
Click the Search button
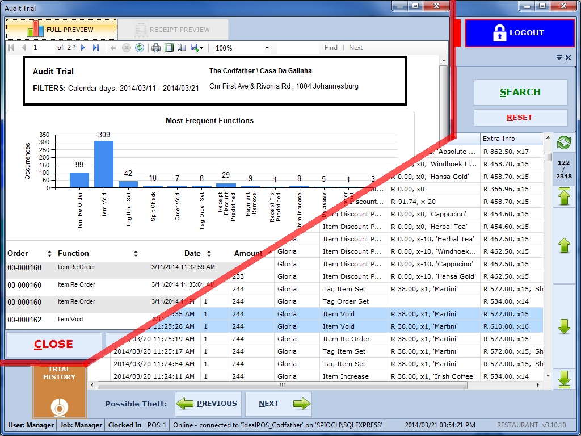pos(520,92)
